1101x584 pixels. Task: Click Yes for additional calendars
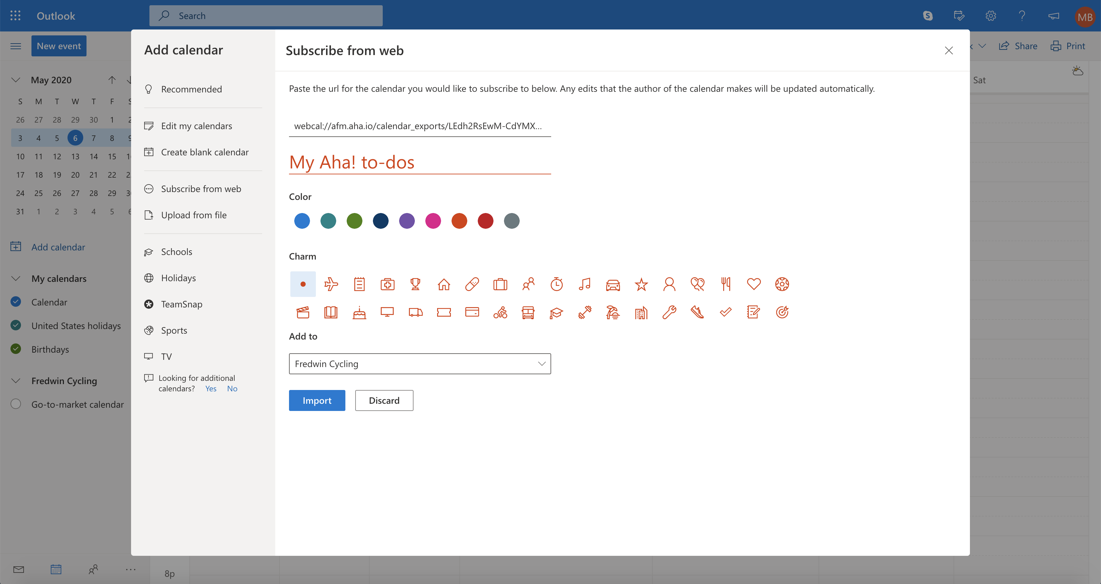coord(210,388)
